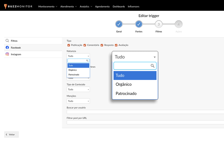Go to step 3 Filtros circle

click(x=159, y=24)
